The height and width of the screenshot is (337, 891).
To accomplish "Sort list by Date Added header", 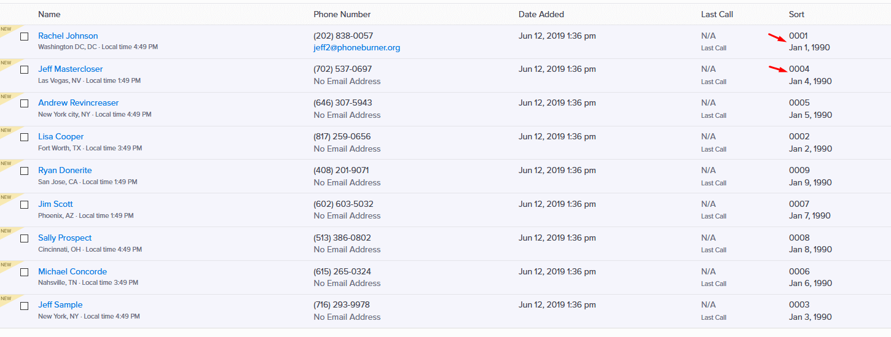I will coord(541,14).
